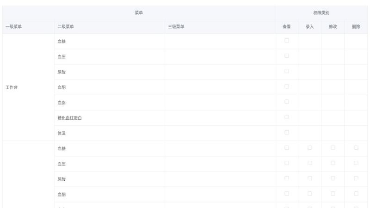Image resolution: width=370 pixels, height=208 pixels.
Task: Tick 录入 for 血酮 in the lower group
Action: point(310,194)
